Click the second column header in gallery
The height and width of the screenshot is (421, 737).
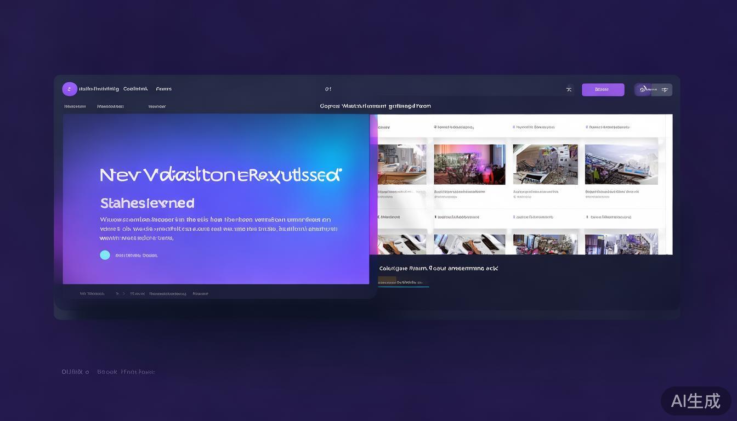coord(454,127)
